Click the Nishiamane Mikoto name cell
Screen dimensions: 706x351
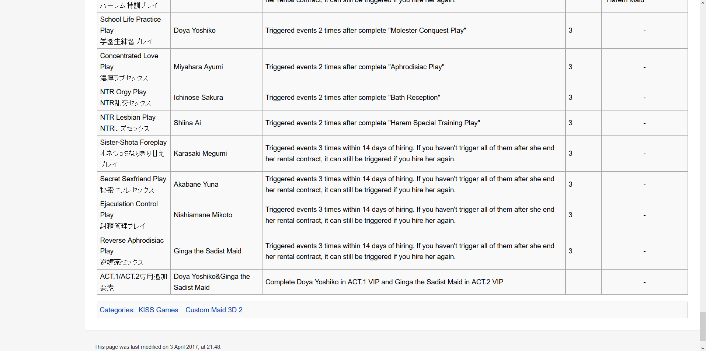[203, 215]
